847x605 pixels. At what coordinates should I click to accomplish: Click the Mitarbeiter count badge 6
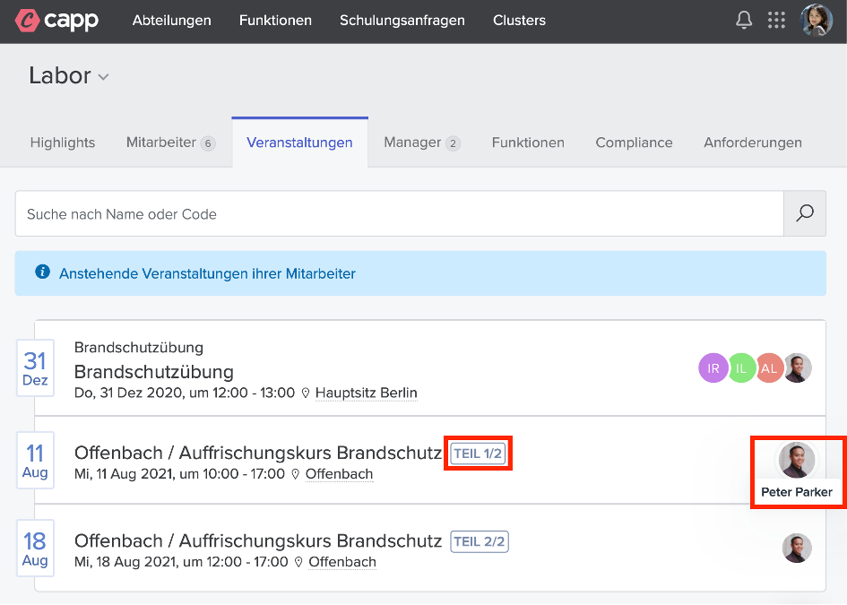coord(208,143)
